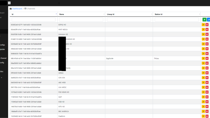Edit the row with station 7hd.au
Viewport: 210px width, 118px height.
(203, 58)
